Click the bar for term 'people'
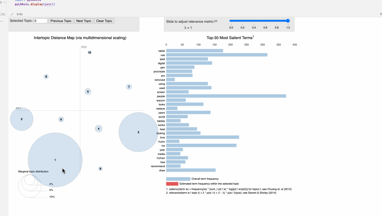This screenshot has width=382, height=216. (x=226, y=96)
